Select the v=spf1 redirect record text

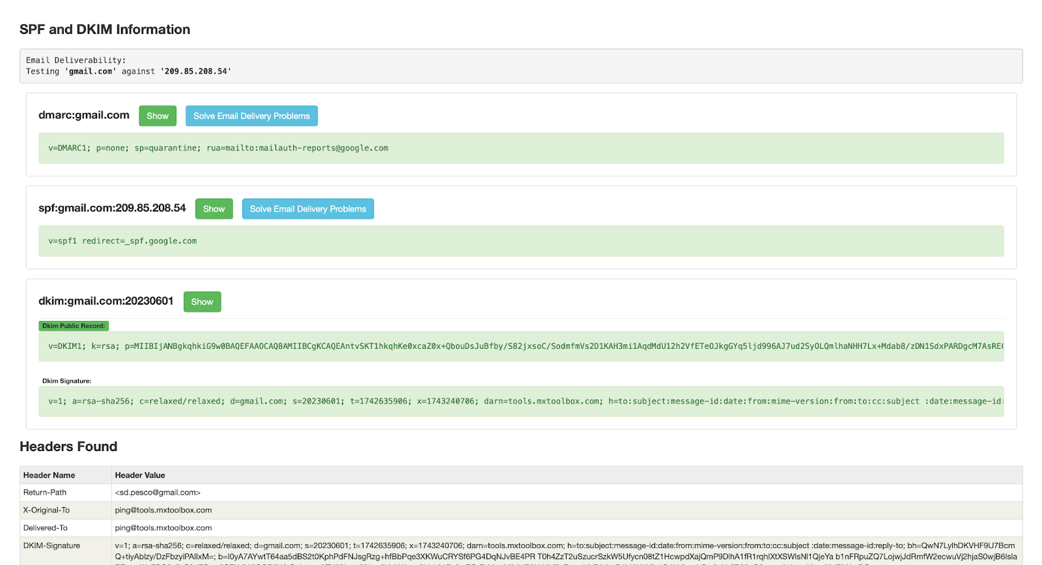click(122, 241)
